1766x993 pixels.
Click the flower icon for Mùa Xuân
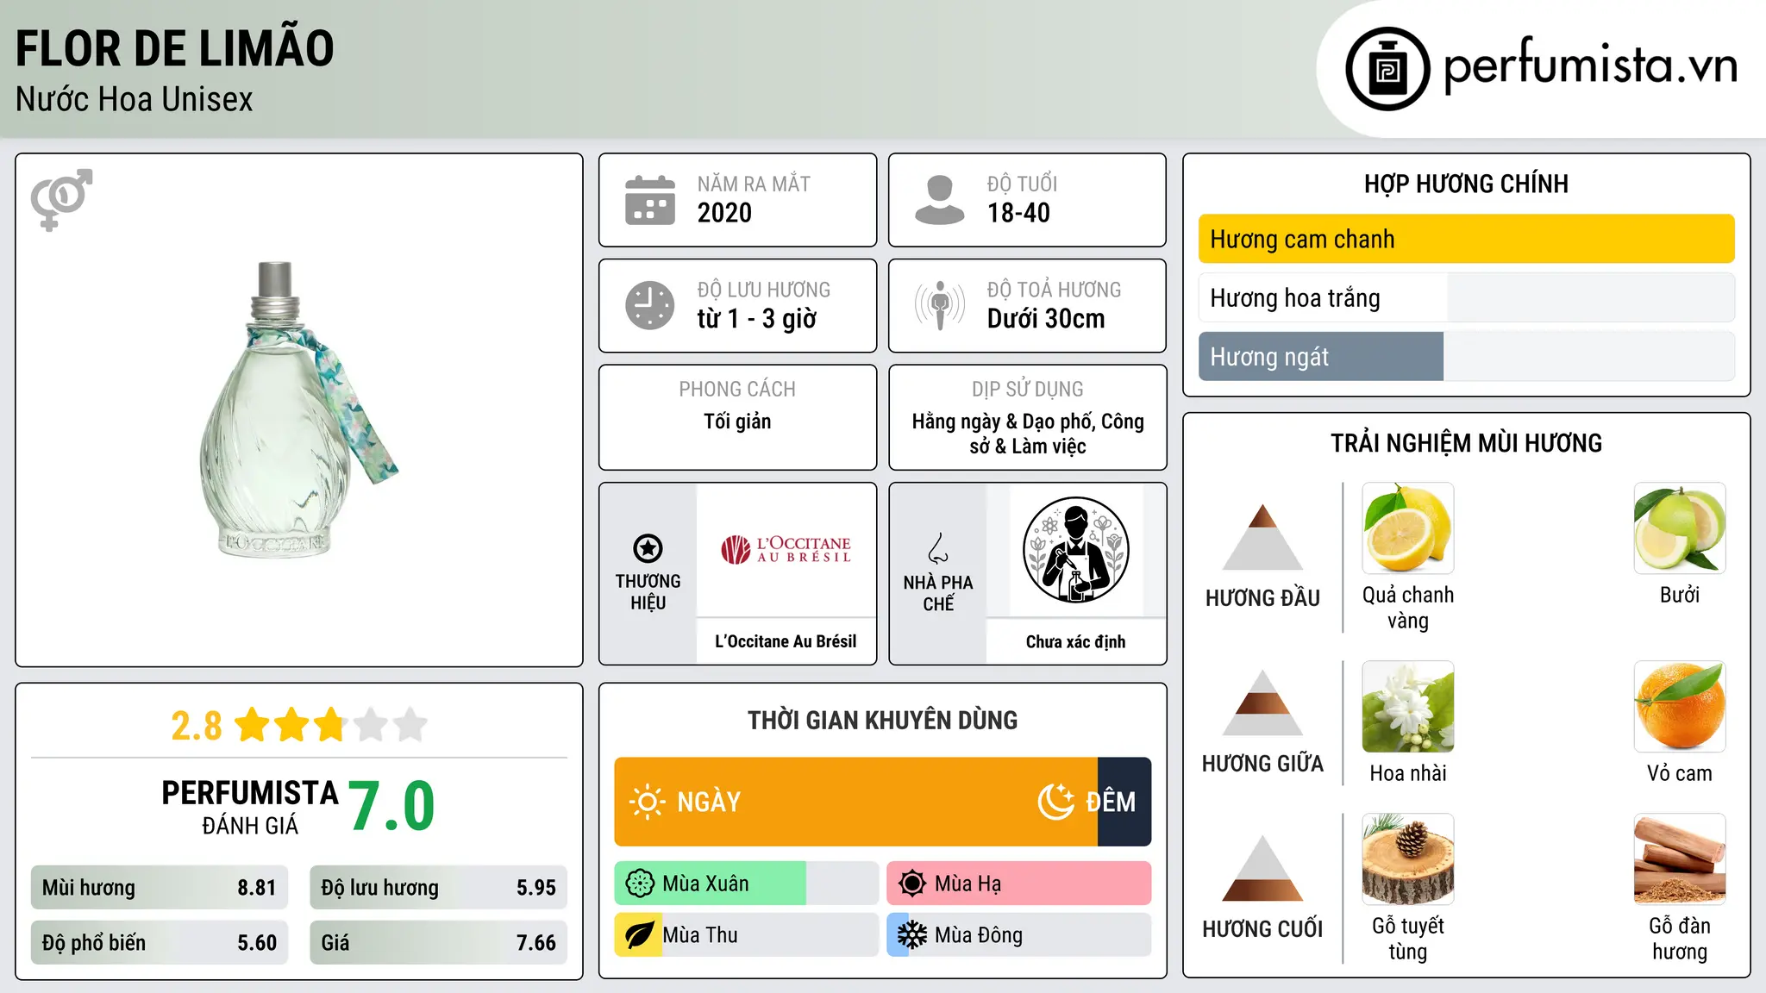click(x=640, y=884)
